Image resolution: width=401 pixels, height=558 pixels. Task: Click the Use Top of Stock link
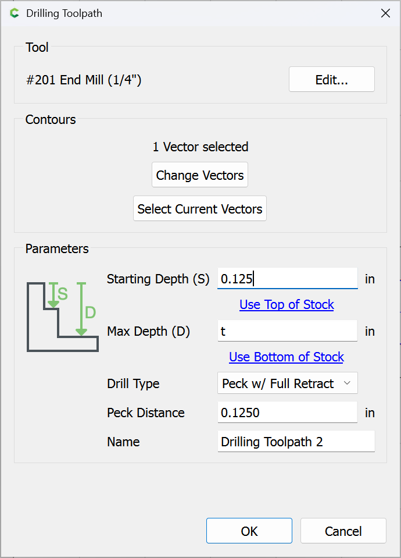287,305
